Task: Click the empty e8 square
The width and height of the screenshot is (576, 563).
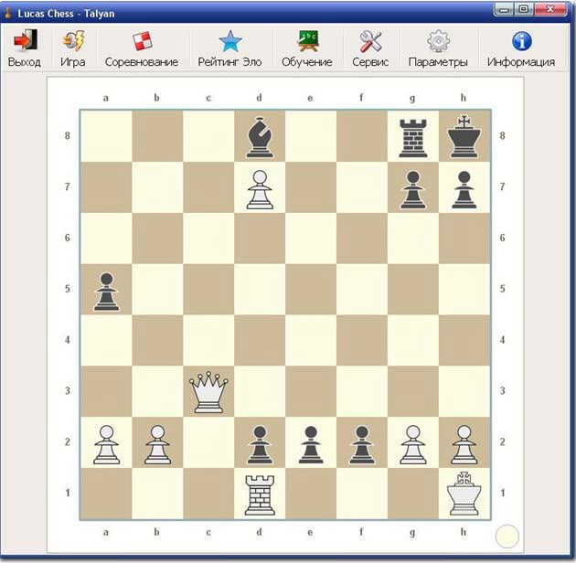Action: click(x=311, y=136)
